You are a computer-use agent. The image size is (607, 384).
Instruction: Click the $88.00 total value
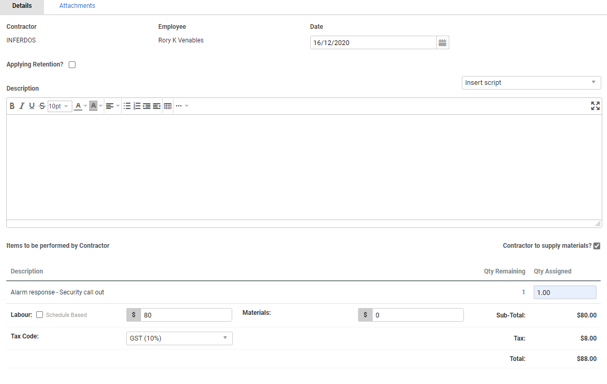[587, 359]
